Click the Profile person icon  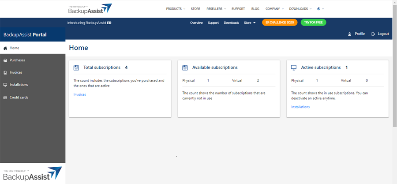pyautogui.click(x=350, y=34)
